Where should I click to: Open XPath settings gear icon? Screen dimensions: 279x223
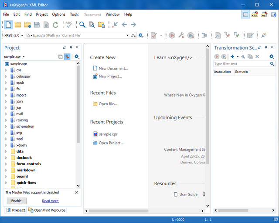(141, 35)
